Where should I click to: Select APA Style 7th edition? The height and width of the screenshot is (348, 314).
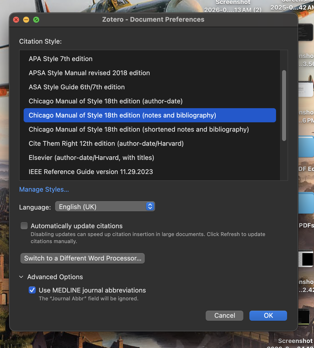pos(150,59)
